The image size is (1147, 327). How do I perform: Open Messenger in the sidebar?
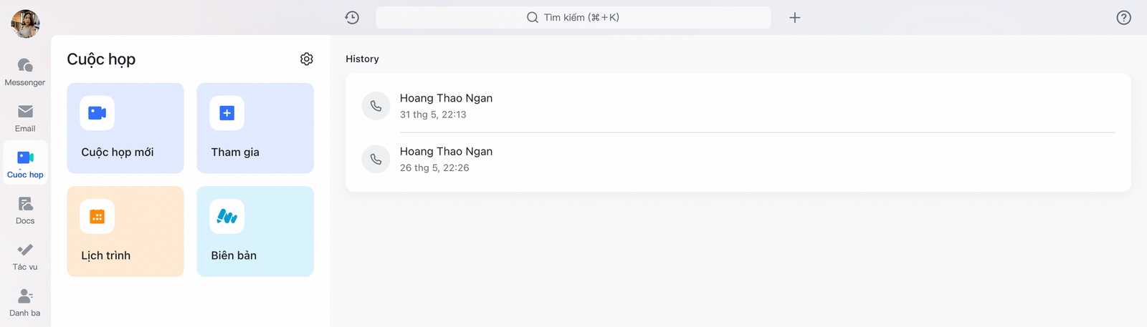(x=25, y=72)
